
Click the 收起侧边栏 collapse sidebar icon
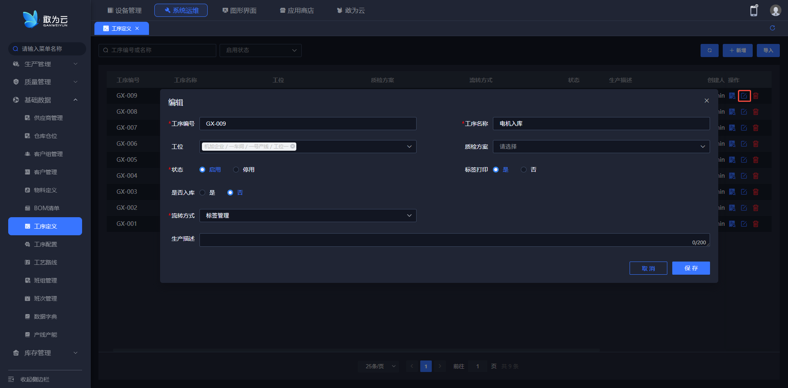pos(11,379)
